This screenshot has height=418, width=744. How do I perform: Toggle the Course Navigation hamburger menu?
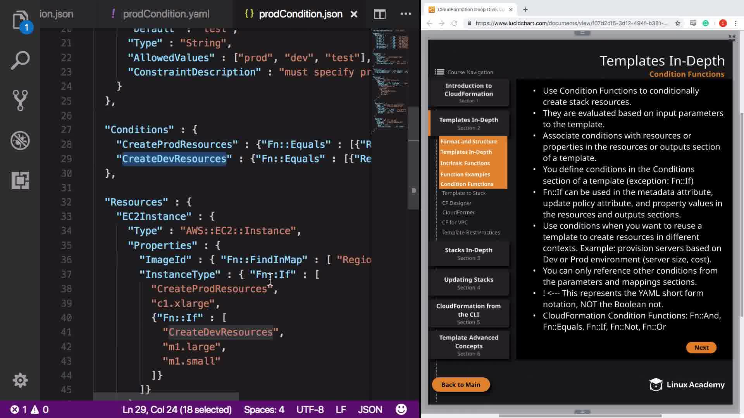439,72
